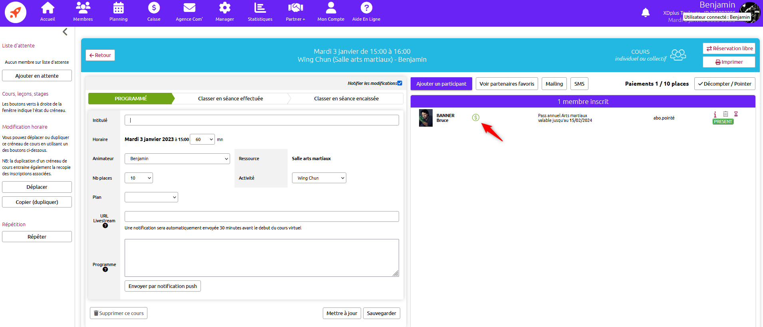Select Classer en séance effectuée step
763x327 pixels.
tap(230, 98)
